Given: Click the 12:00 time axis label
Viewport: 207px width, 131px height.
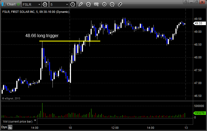Looking at the screenshot, I should [x=115, y=128].
